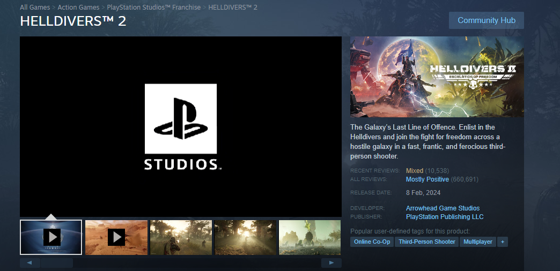Select the sunlit forest screenshot thumbnail
This screenshot has height=271, width=560.
point(245,237)
